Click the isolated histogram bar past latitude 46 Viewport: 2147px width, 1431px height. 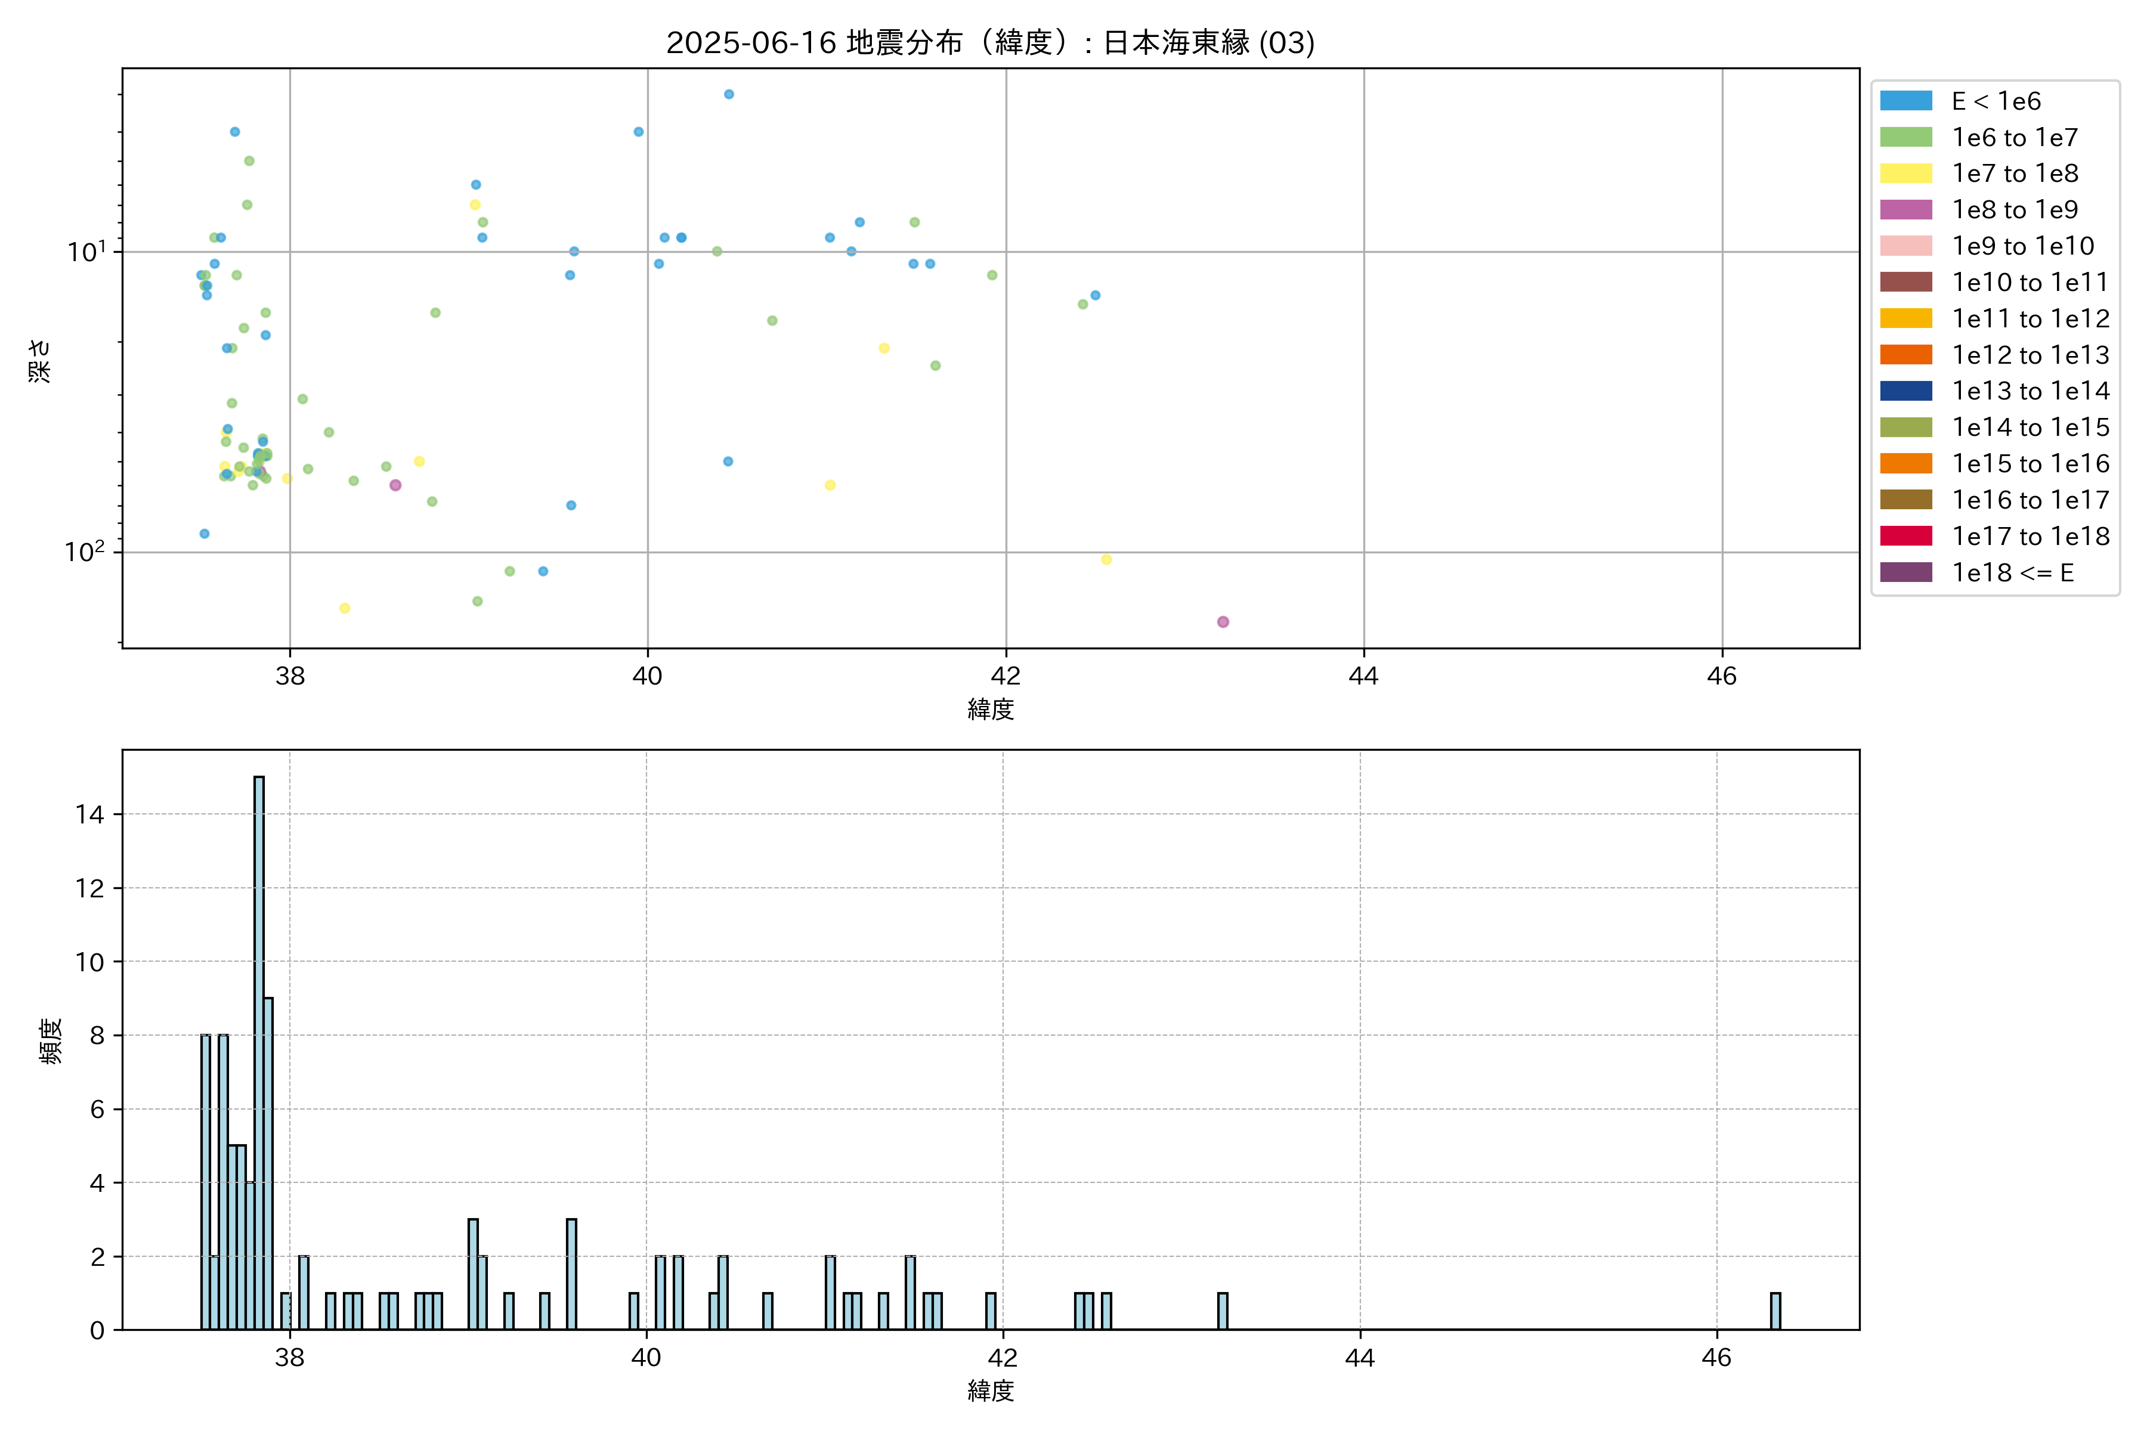tap(1775, 1311)
